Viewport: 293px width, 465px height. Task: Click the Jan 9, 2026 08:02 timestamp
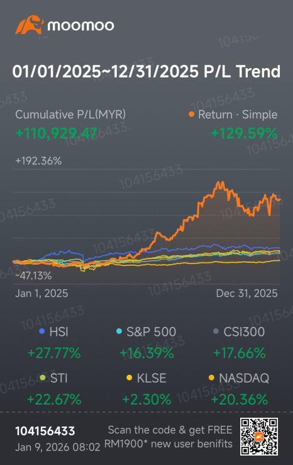[58, 447]
